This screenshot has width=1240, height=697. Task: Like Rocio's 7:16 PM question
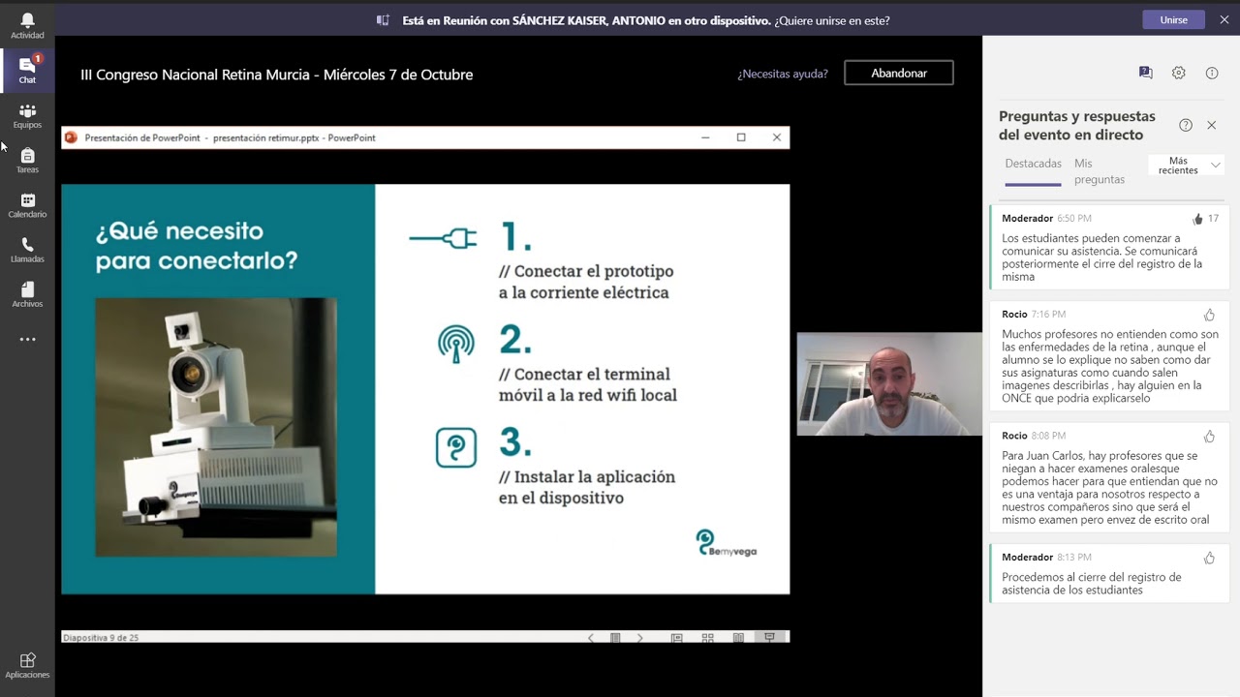[1209, 315]
